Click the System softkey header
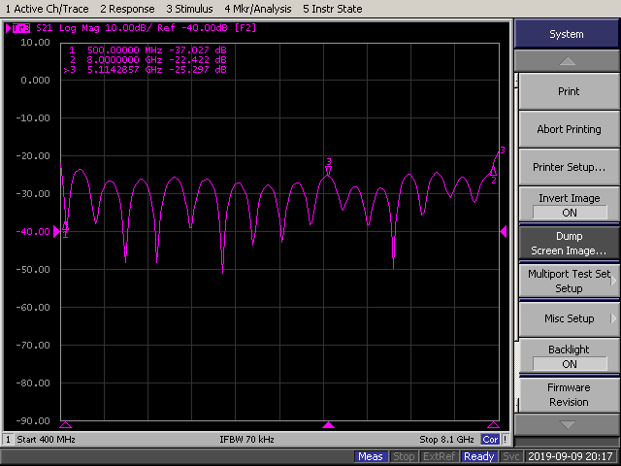 [567, 34]
